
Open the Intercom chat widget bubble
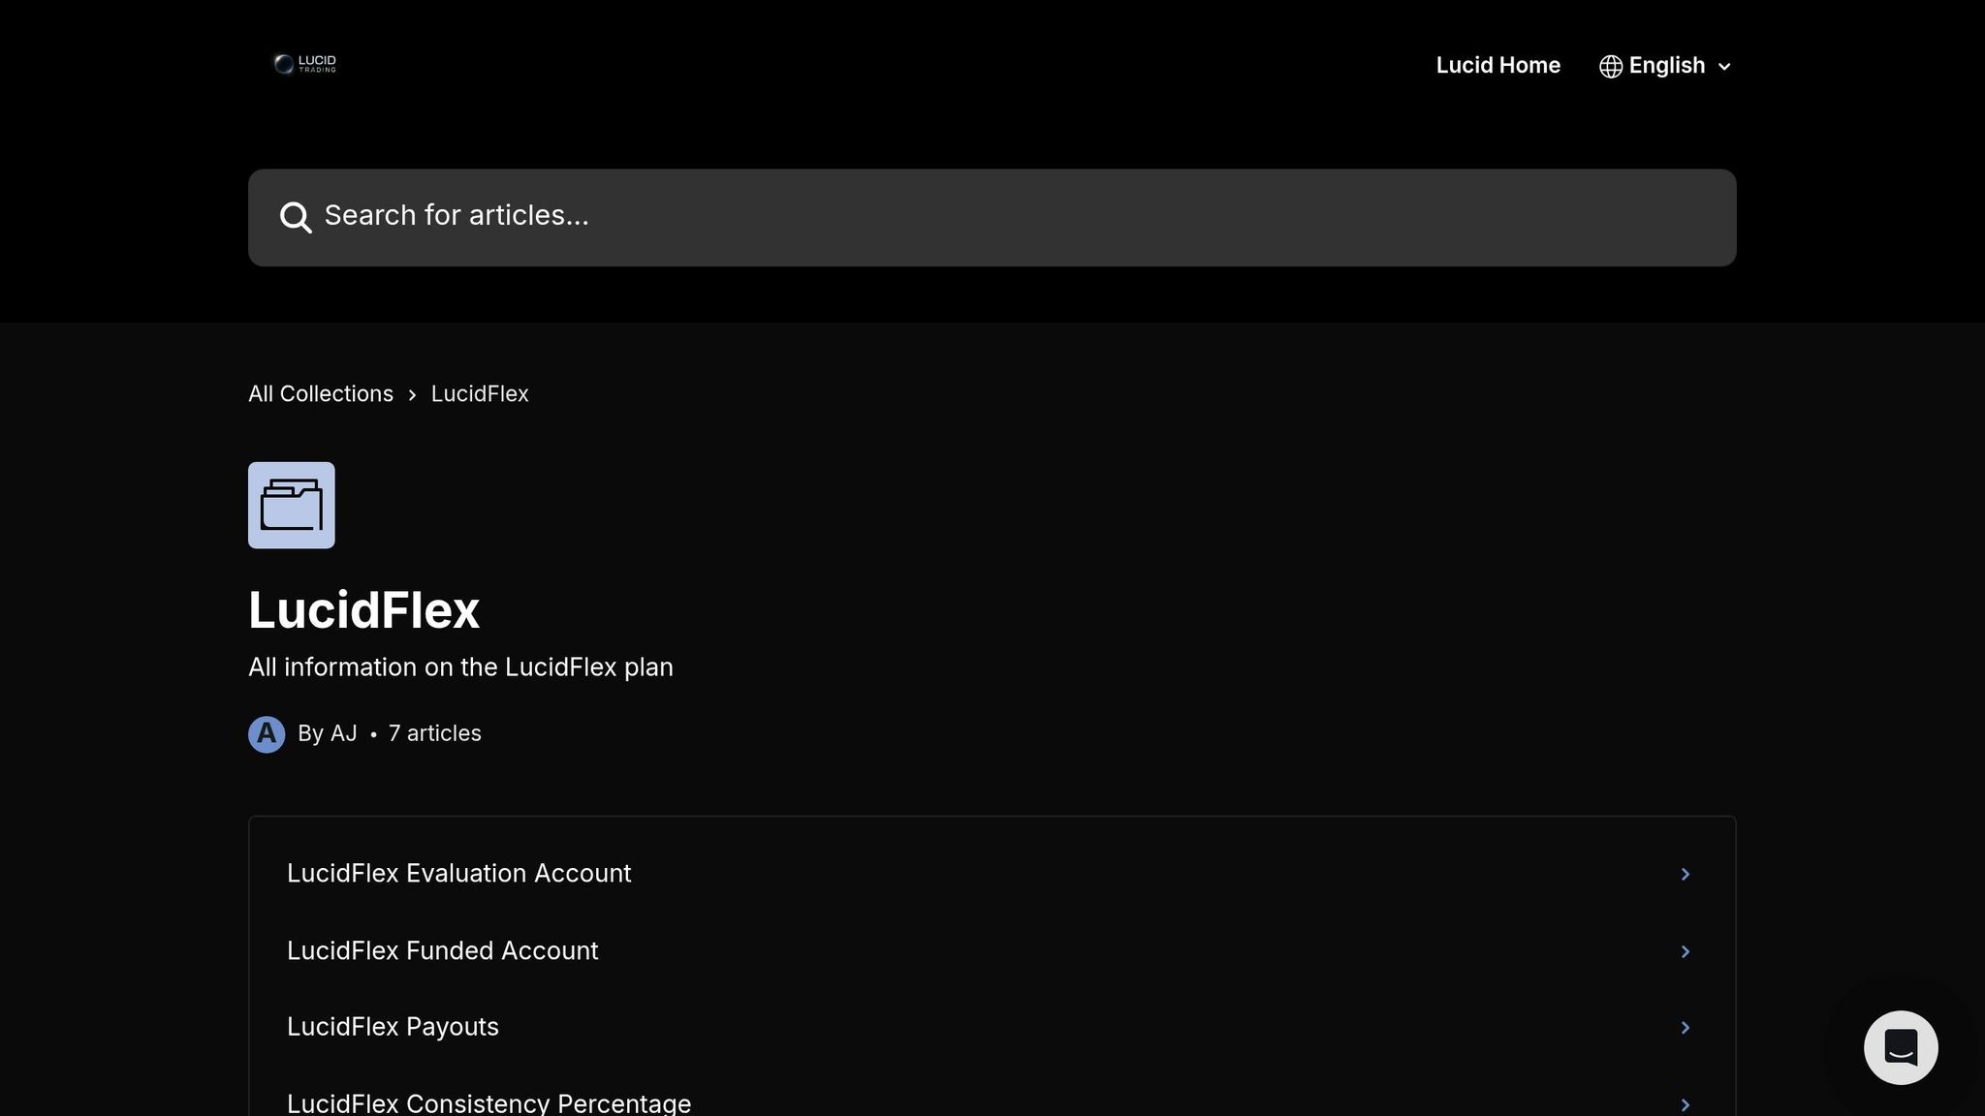(1901, 1046)
